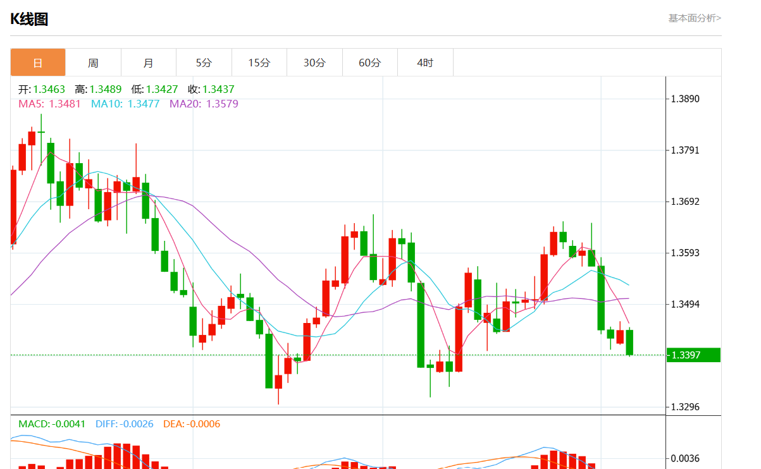Open the 5分 interval tab

(204, 63)
